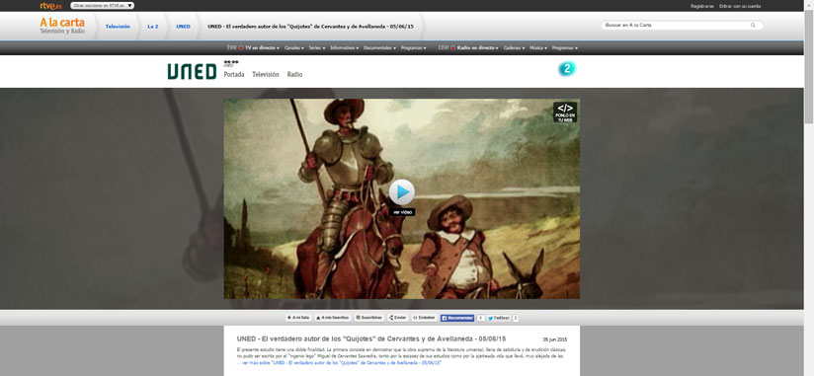The image size is (814, 376).
Task: Click the UNED logo
Action: [x=192, y=72]
